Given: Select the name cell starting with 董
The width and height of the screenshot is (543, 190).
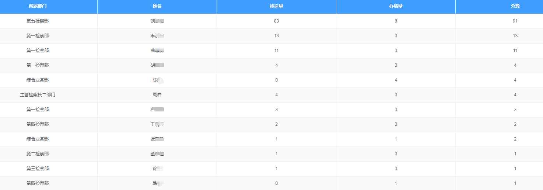Looking at the screenshot, I should (x=157, y=154).
